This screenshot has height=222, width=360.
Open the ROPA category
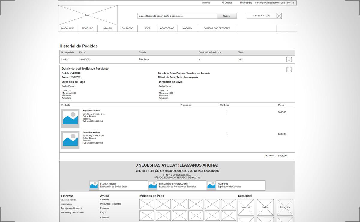coord(147,28)
